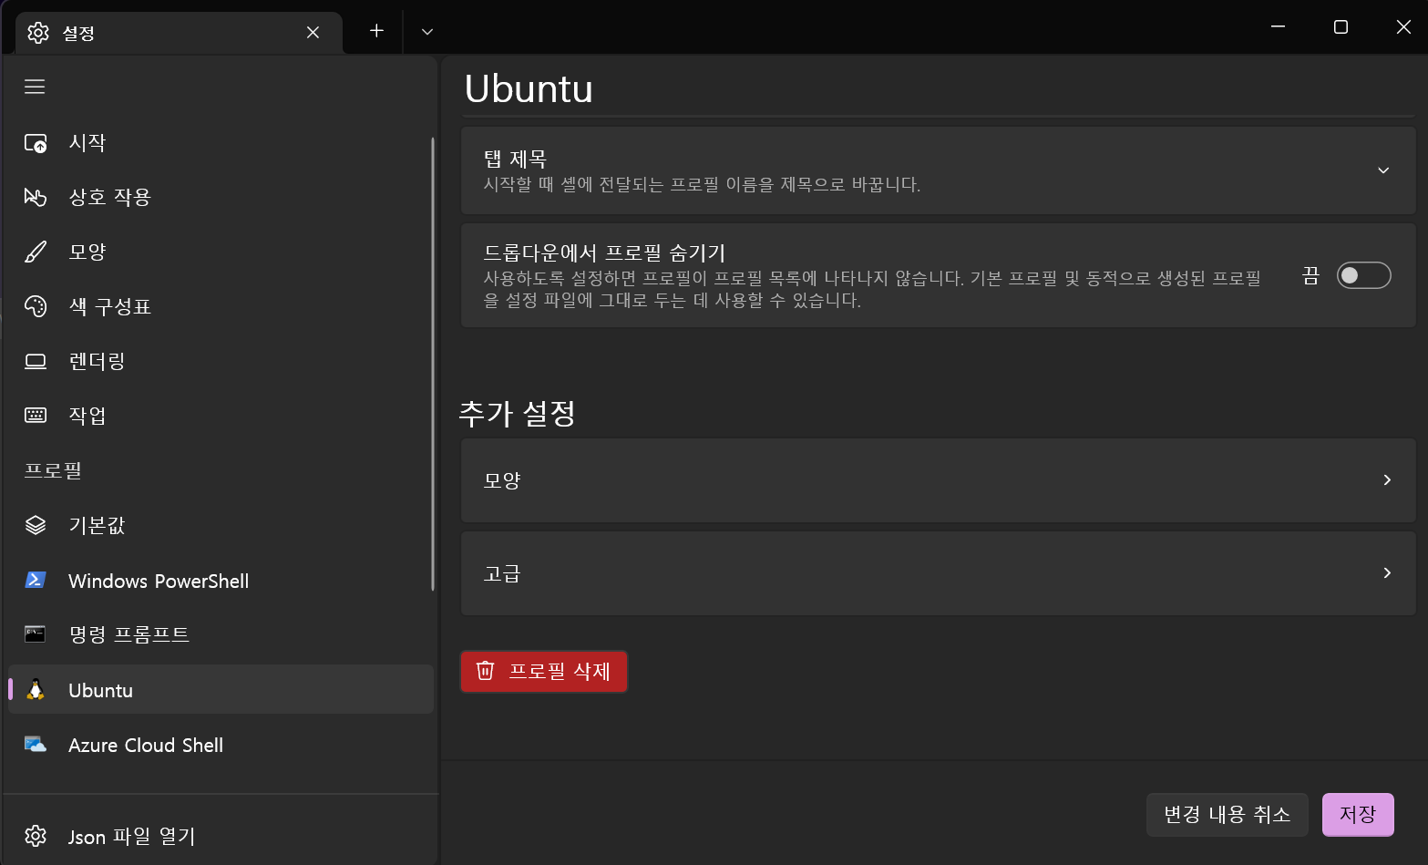This screenshot has width=1428, height=865.
Task: Click the gear icon beside Json 파일 열기
Action: (x=36, y=836)
